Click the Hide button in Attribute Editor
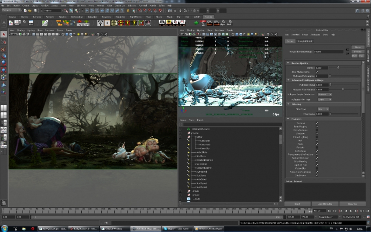Image resolution: width=371 pixels, height=232 pixels. point(361,56)
